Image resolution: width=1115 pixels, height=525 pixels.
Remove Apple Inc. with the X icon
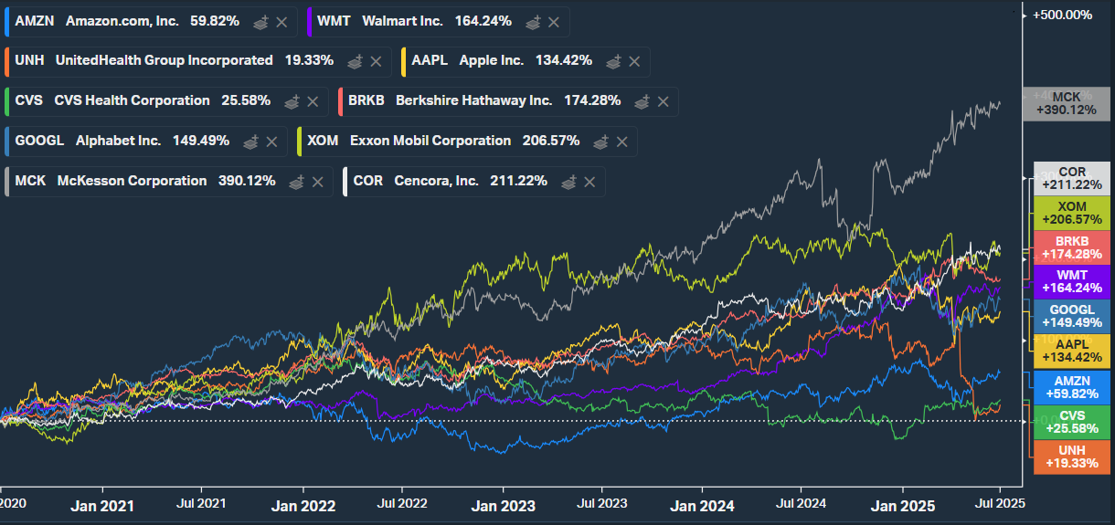pos(635,61)
